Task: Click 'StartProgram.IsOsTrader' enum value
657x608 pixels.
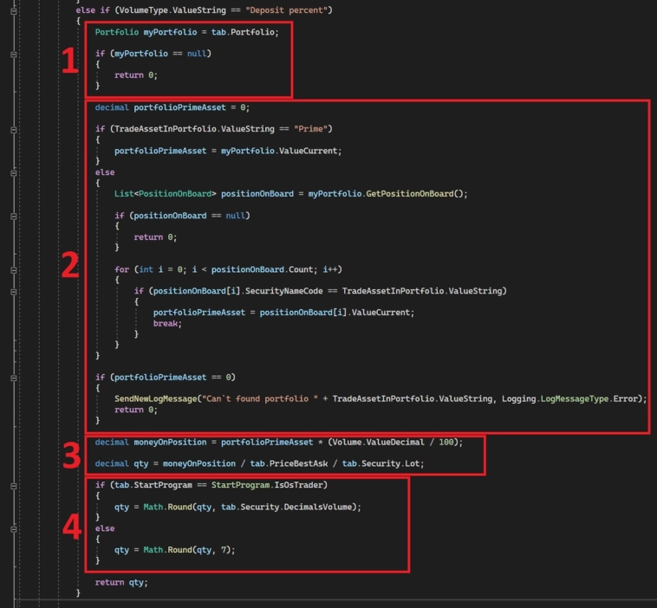Action: [x=267, y=485]
